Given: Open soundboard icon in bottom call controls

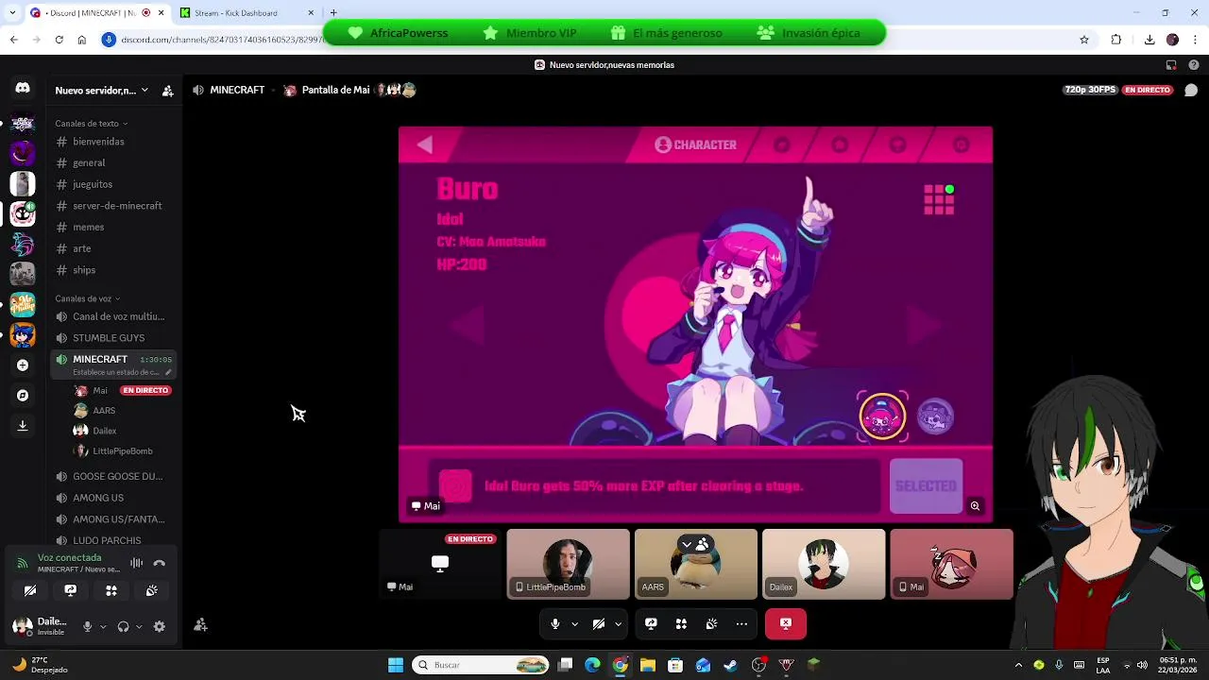Looking at the screenshot, I should [x=711, y=623].
